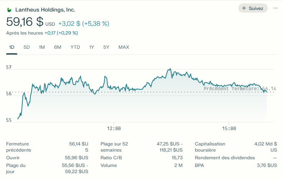The width and height of the screenshot is (282, 180).
Task: Click the 12:00 time axis label
Action: [114, 128]
